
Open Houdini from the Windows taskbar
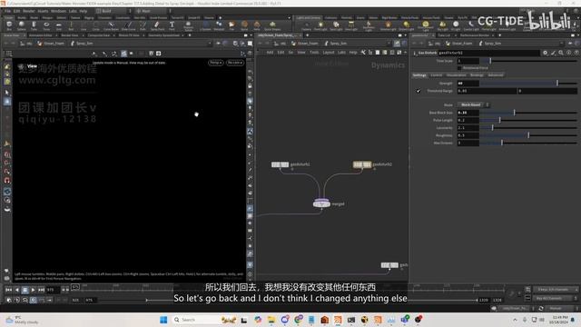pyautogui.click(x=338, y=319)
